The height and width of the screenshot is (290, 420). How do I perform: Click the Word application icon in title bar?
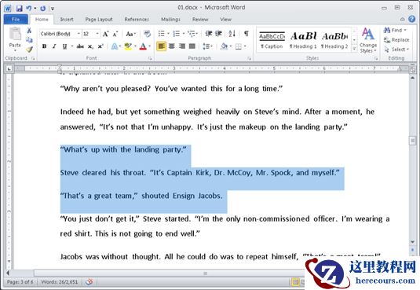[8, 9]
